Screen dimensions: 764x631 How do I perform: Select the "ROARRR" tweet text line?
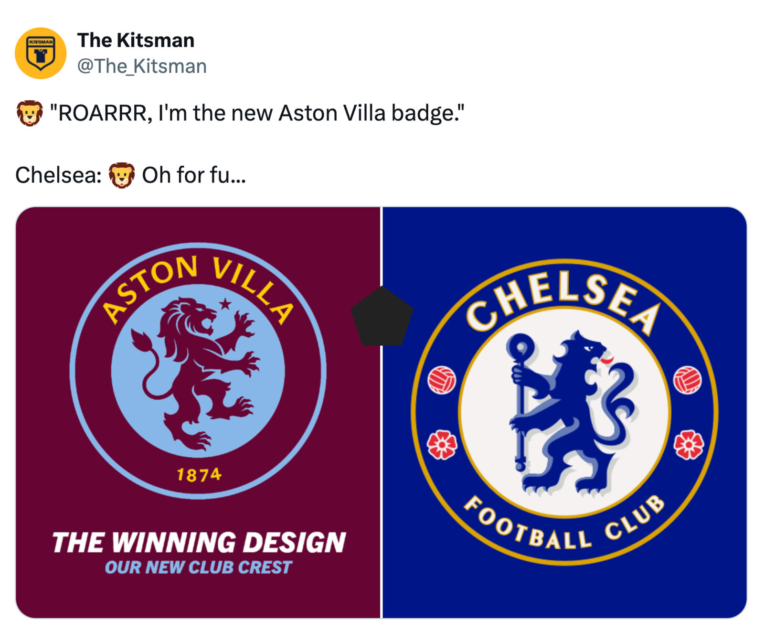257,114
